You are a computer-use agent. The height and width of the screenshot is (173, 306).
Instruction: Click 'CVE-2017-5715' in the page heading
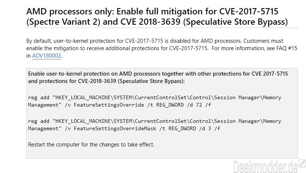[249, 11]
